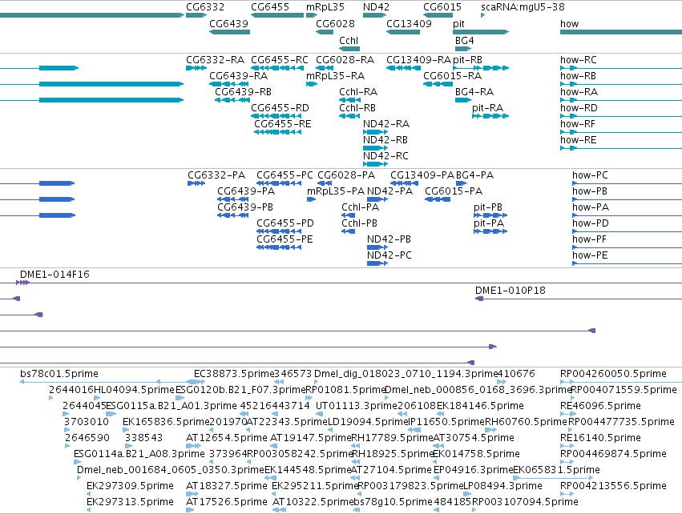
Task: Click the RE16140.5prime EST label
Action: tap(600, 439)
